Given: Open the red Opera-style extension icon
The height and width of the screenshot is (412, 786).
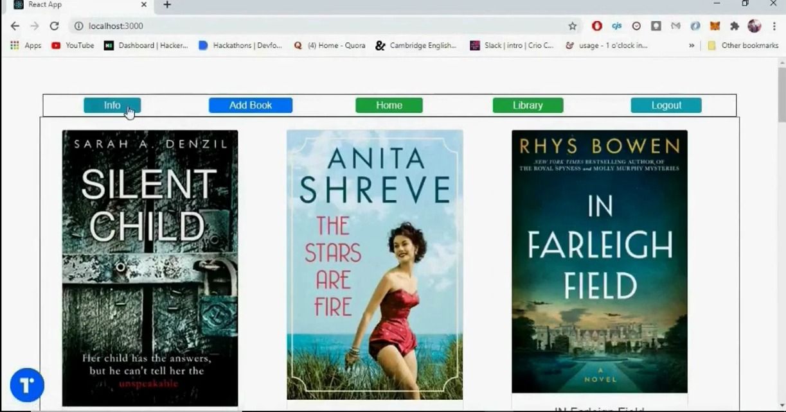Looking at the screenshot, I should tap(597, 26).
